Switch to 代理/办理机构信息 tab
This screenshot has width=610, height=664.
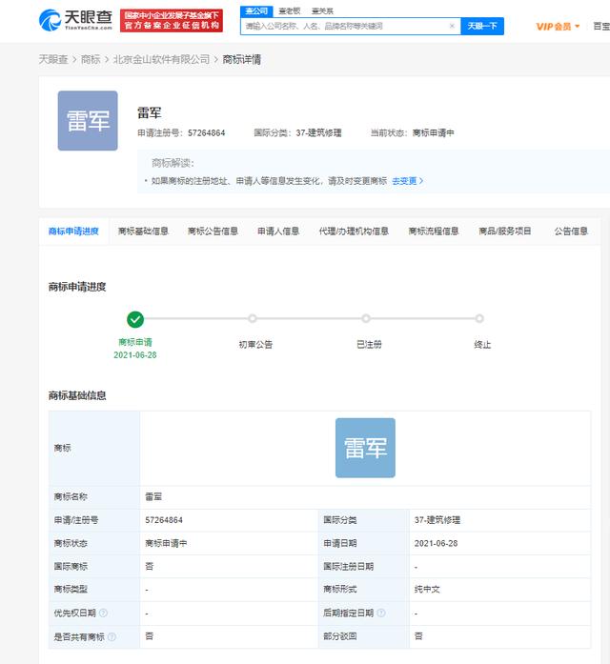(x=354, y=231)
